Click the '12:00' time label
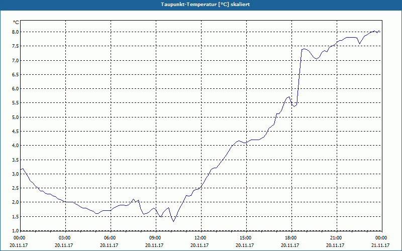The height and width of the screenshot is (251, 402). pyautogui.click(x=200, y=238)
